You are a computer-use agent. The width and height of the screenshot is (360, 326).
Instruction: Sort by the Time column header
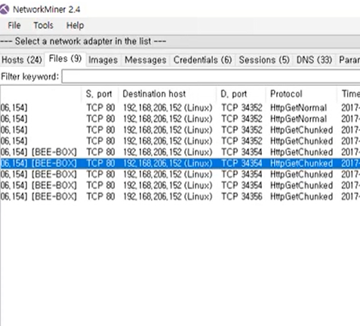click(349, 94)
